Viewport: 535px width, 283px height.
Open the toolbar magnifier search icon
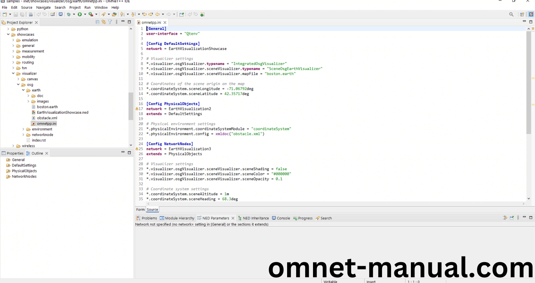click(x=511, y=14)
